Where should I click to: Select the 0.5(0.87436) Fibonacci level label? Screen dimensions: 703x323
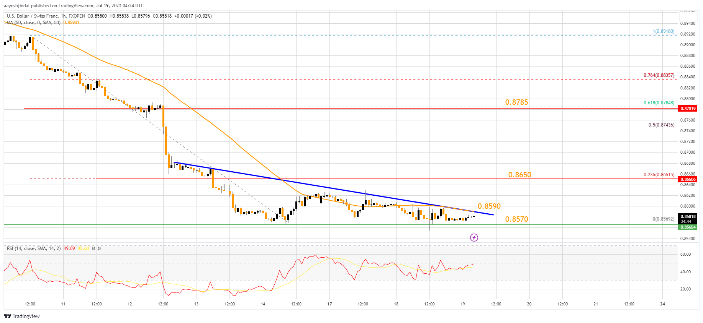coord(661,125)
